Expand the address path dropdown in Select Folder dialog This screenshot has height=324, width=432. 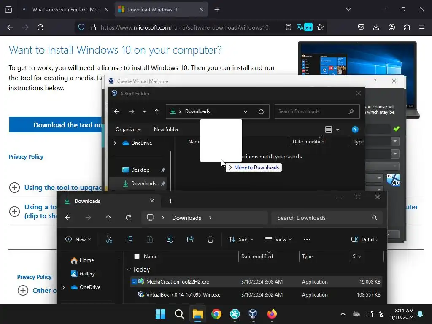click(246, 111)
